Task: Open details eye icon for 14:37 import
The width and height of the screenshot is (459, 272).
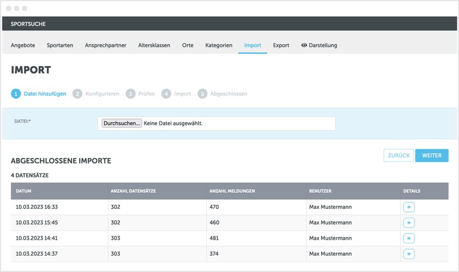Action: pyautogui.click(x=409, y=254)
